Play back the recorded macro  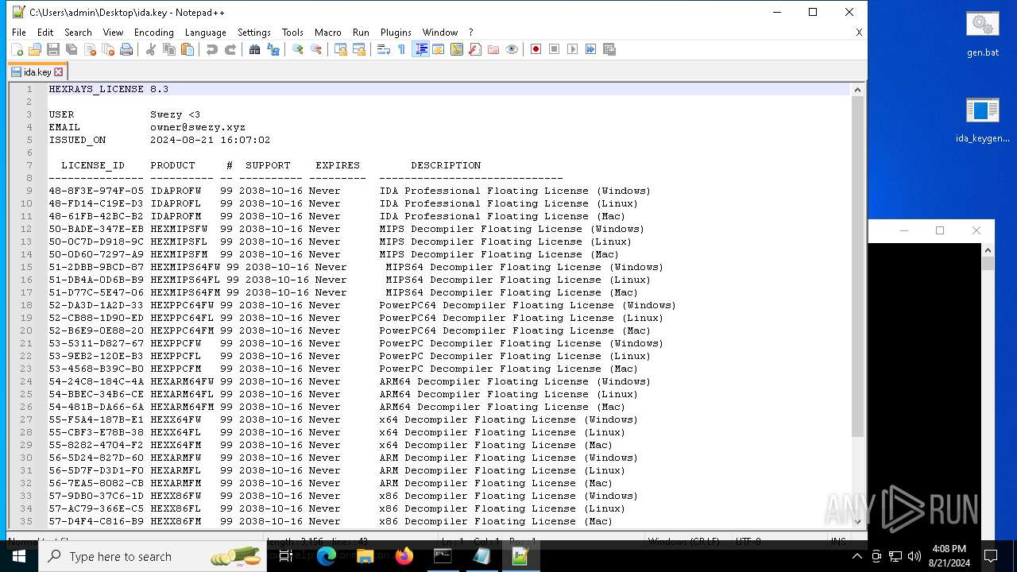[573, 49]
